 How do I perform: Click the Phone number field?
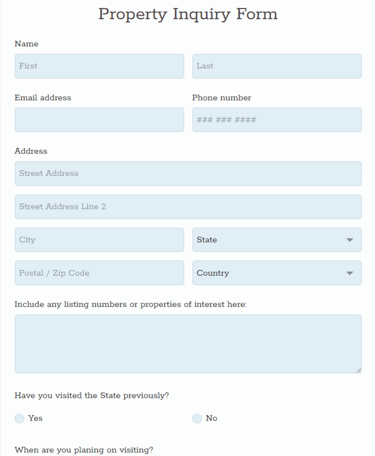coord(276,120)
